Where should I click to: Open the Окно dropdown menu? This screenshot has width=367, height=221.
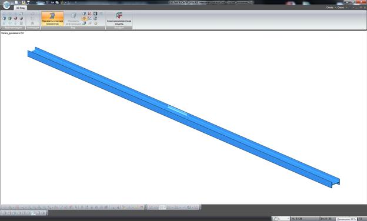[x=342, y=8]
